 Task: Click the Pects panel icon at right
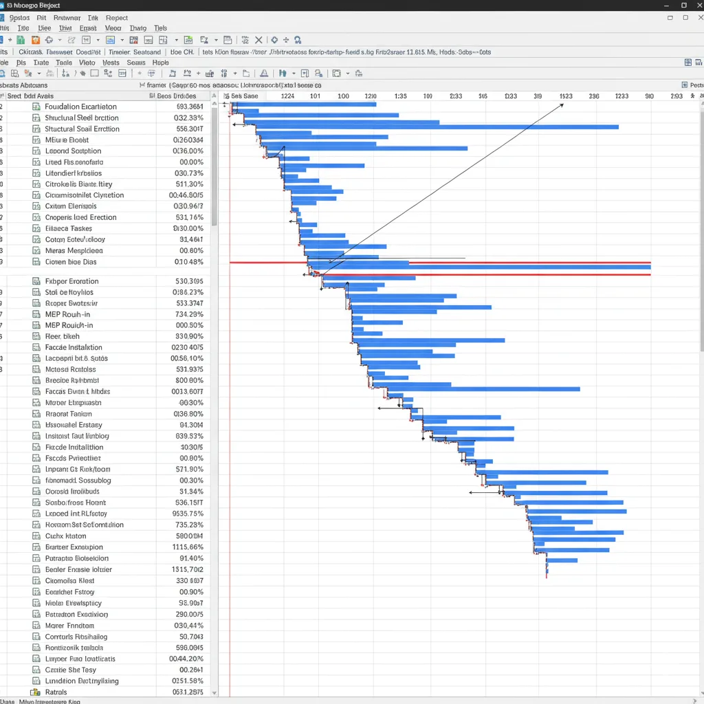coord(684,85)
